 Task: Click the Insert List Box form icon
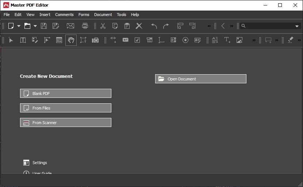tap(173, 40)
